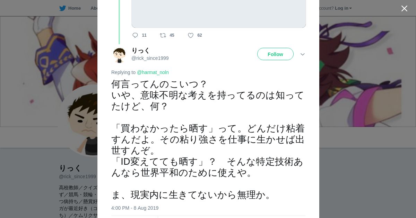This screenshot has height=218, width=416.
Task: Click the Follow button
Action: click(x=275, y=54)
